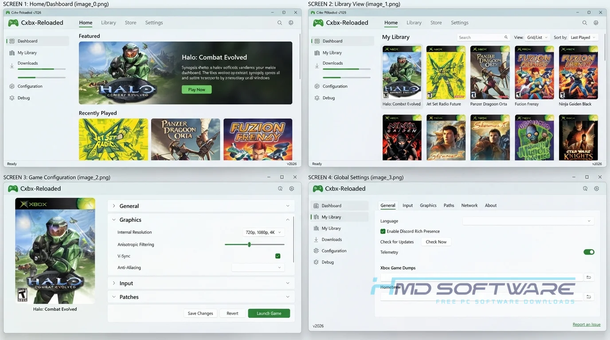Open the View Grid/List dropdown

[x=537, y=38]
